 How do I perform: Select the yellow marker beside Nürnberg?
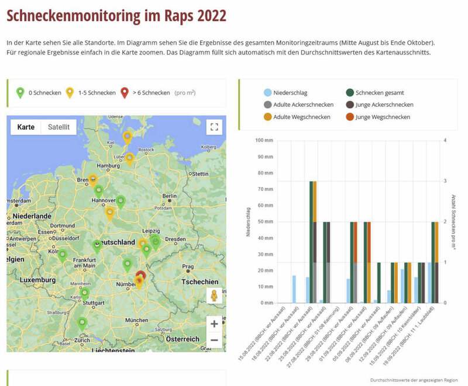139,283
